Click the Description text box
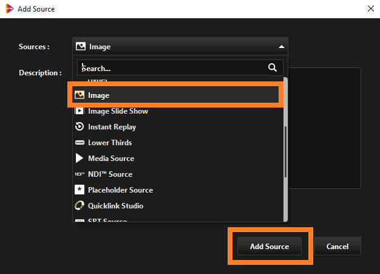This screenshot has height=274, width=380. point(325,128)
